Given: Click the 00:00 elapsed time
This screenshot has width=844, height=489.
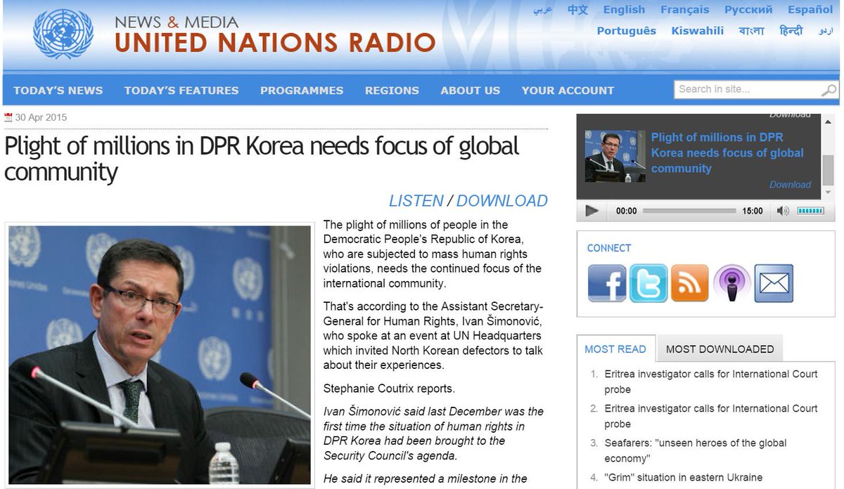Looking at the screenshot, I should (627, 211).
